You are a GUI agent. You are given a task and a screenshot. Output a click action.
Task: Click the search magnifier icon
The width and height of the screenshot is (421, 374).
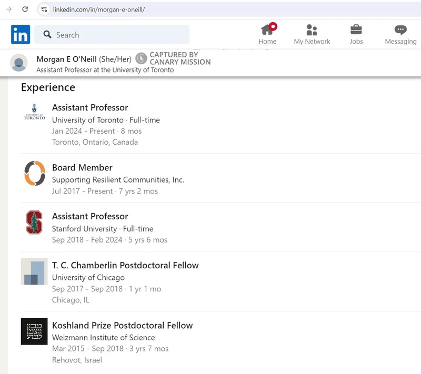click(x=48, y=34)
